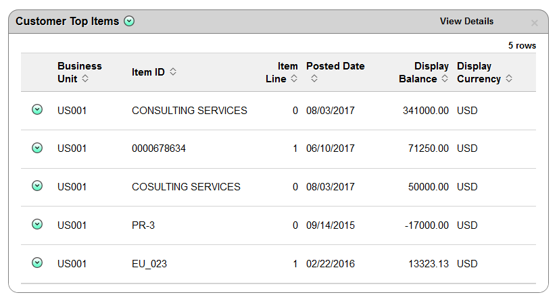
Task: Sort by Business Unit column
Action: pyautogui.click(x=85, y=78)
